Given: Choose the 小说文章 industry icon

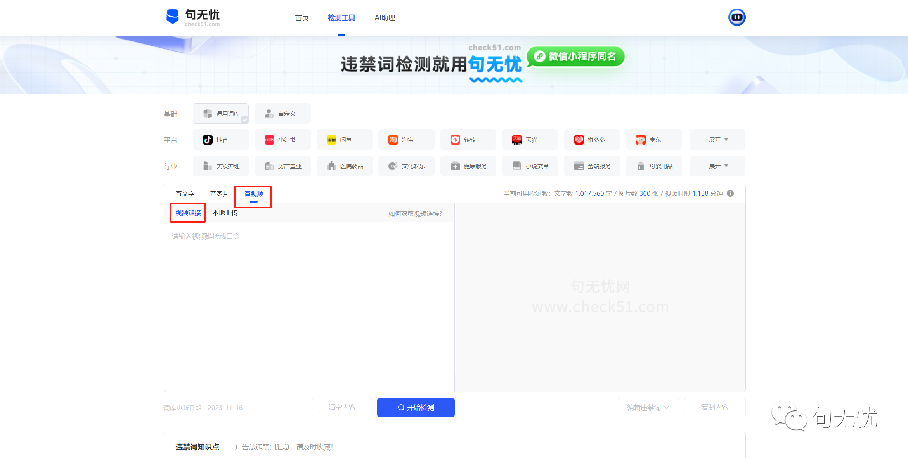Looking at the screenshot, I should 517,166.
